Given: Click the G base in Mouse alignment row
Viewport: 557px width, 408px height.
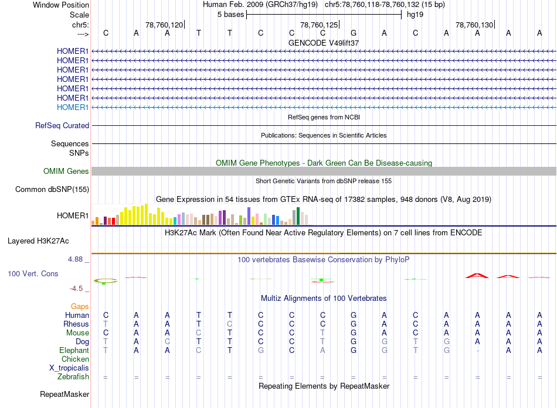Looking at the screenshot, I should [354, 333].
